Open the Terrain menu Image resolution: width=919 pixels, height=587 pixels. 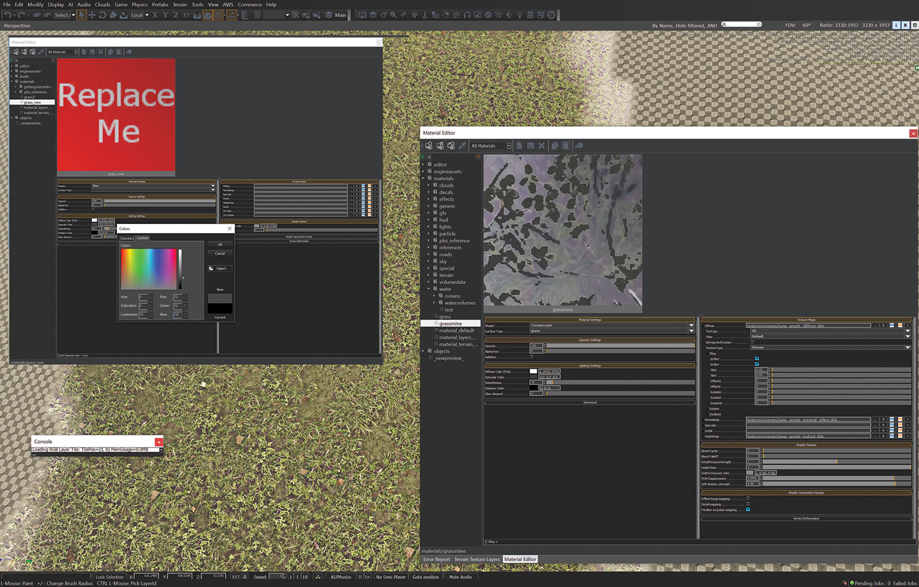pos(180,4)
